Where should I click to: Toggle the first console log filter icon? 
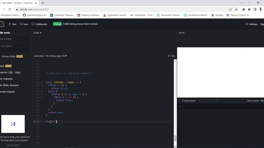pos(201,100)
